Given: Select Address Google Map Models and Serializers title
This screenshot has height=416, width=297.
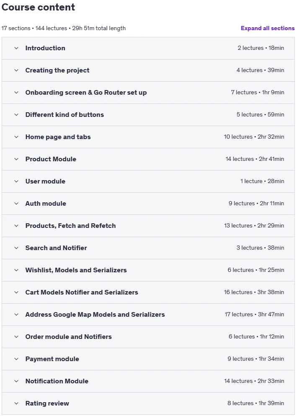Looking at the screenshot, I should tap(95, 314).
